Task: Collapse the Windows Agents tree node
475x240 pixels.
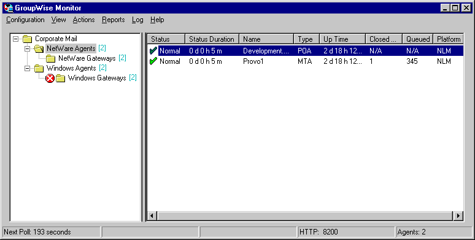Action: (27, 68)
